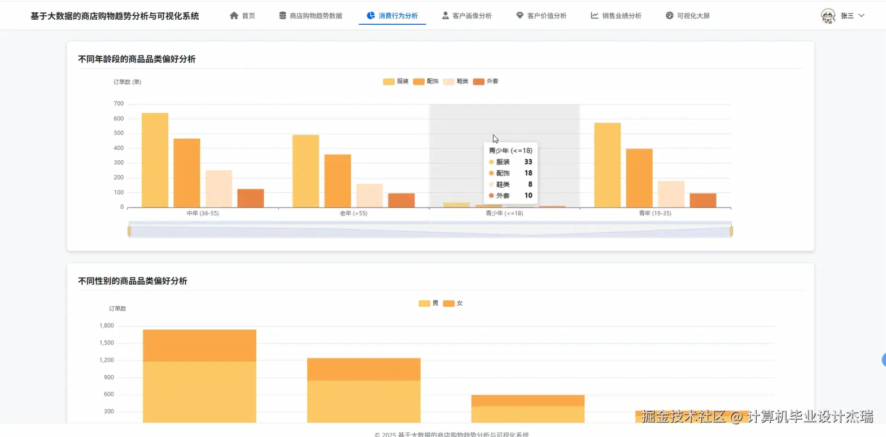Click the female segment of third stacked bar
886x437 pixels.
(x=528, y=401)
